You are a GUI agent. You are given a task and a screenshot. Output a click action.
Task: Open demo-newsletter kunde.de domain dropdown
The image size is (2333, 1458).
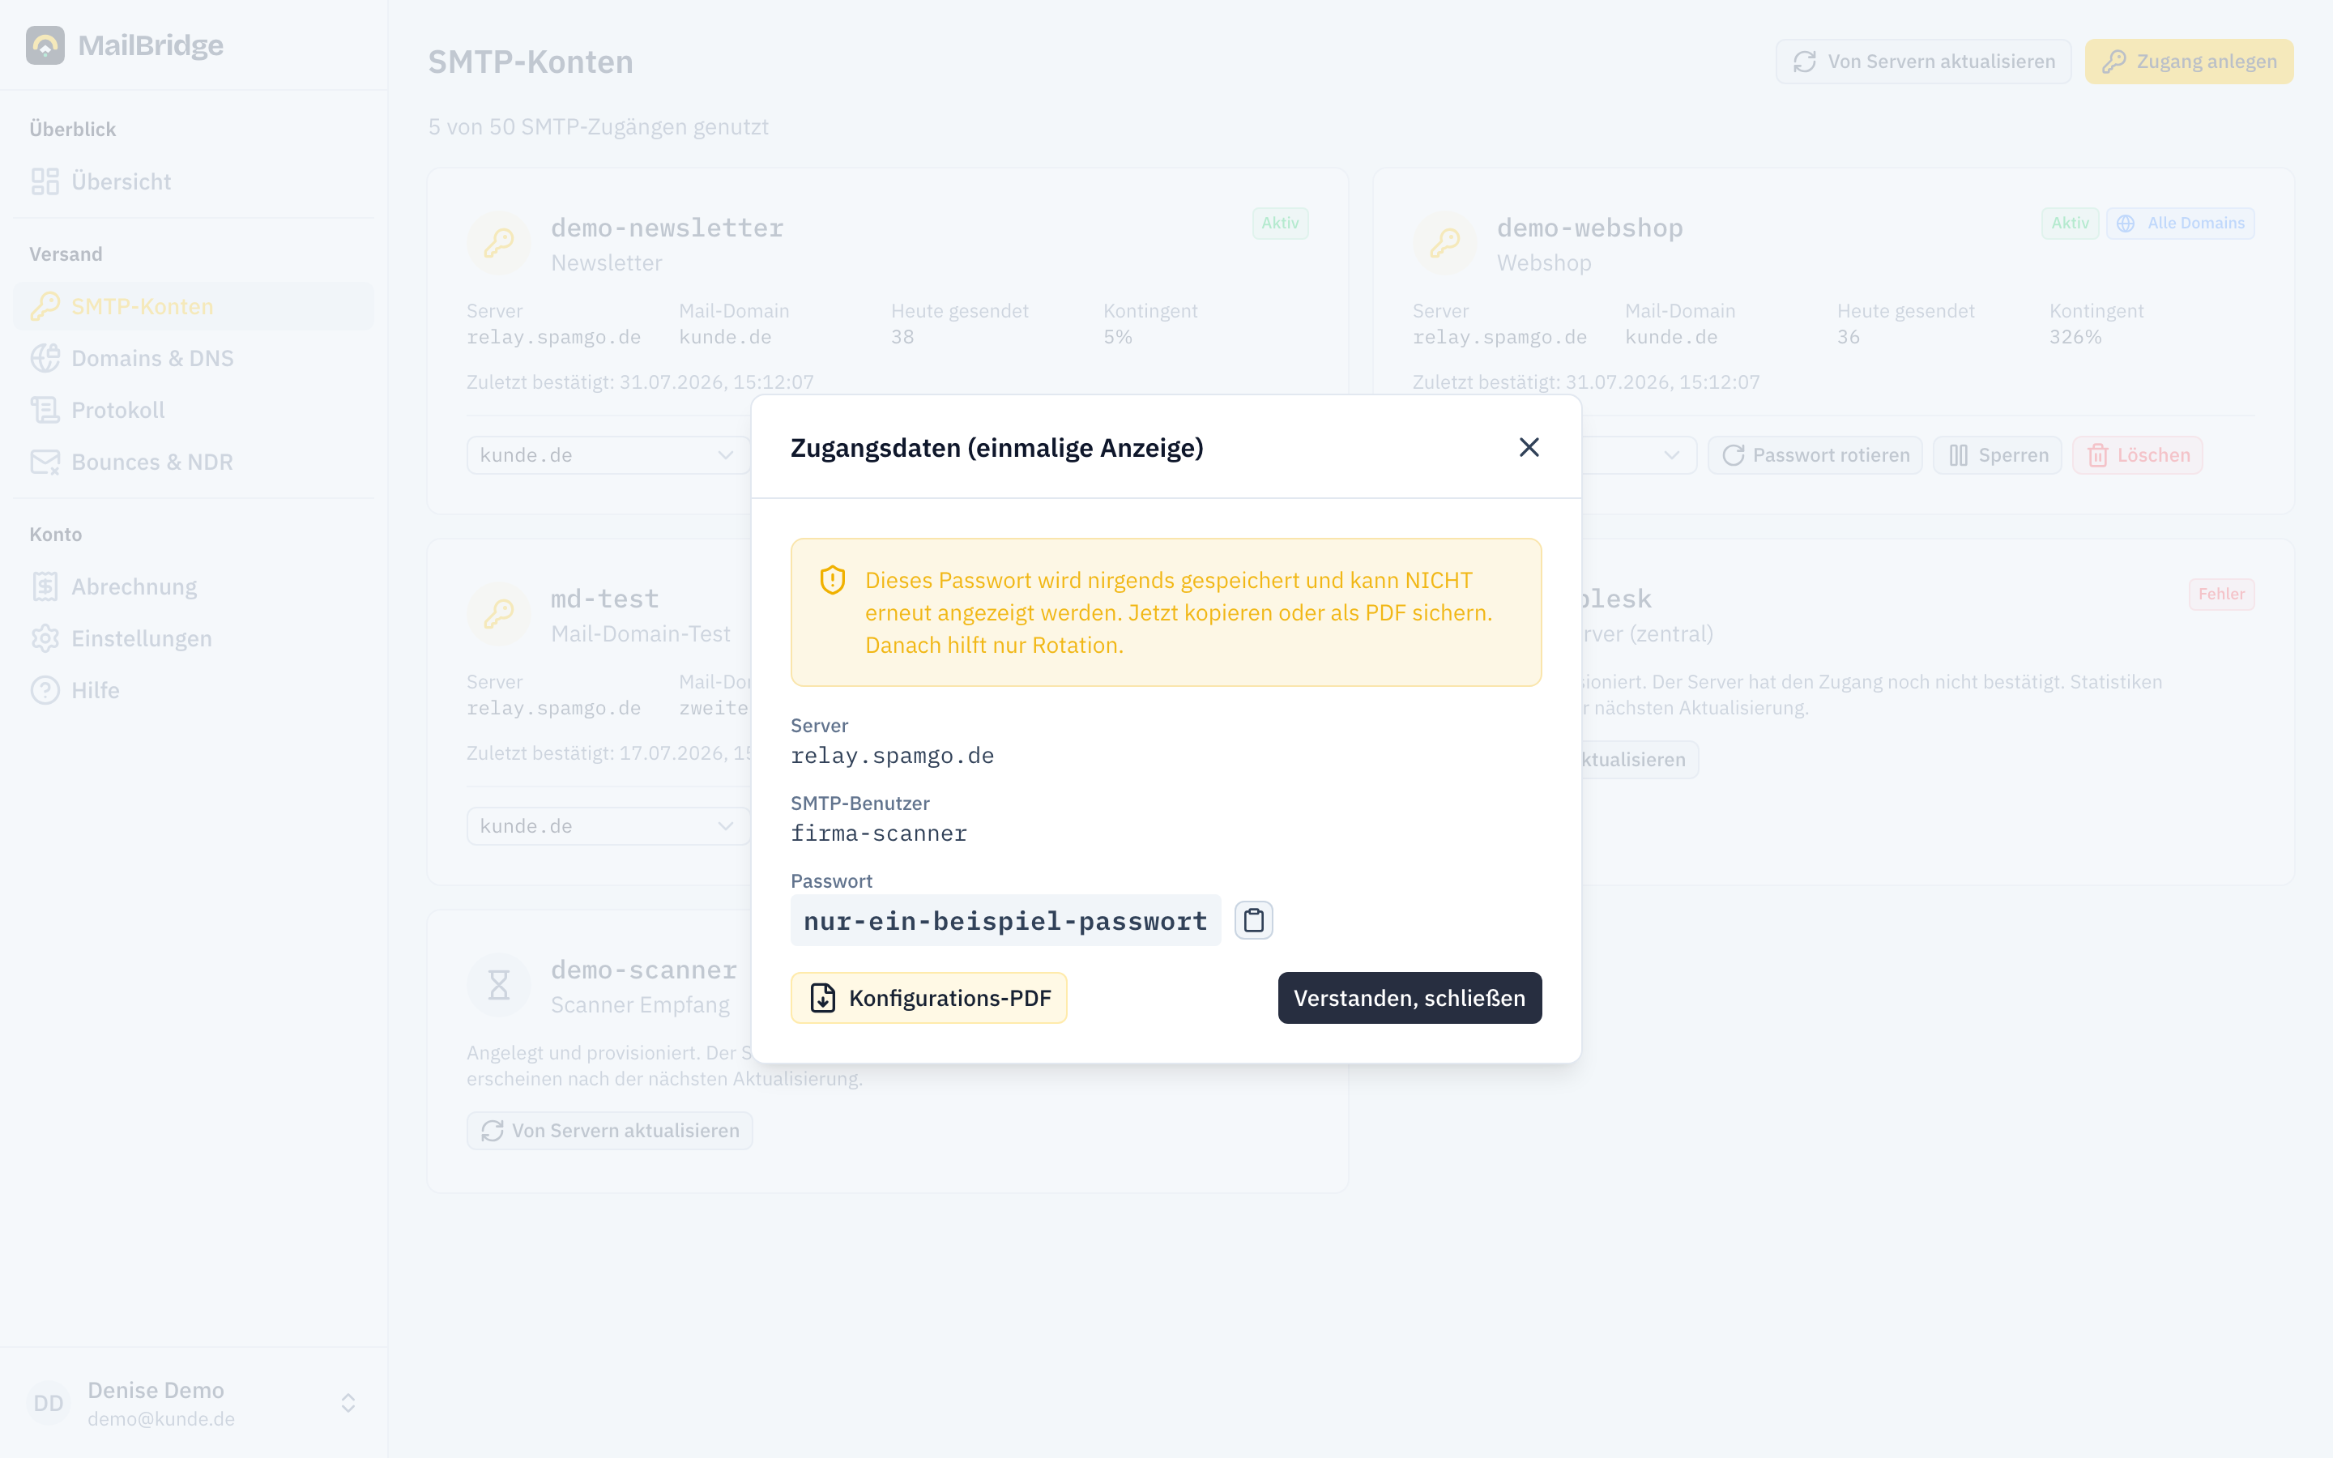point(608,455)
